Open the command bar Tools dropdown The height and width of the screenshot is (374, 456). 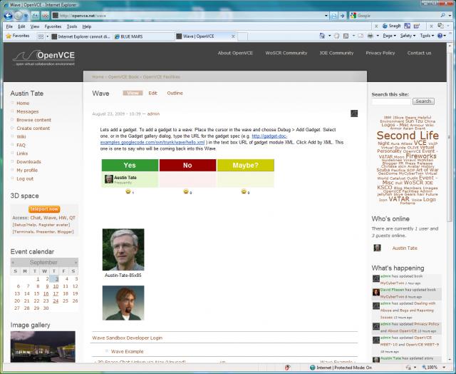coord(426,36)
